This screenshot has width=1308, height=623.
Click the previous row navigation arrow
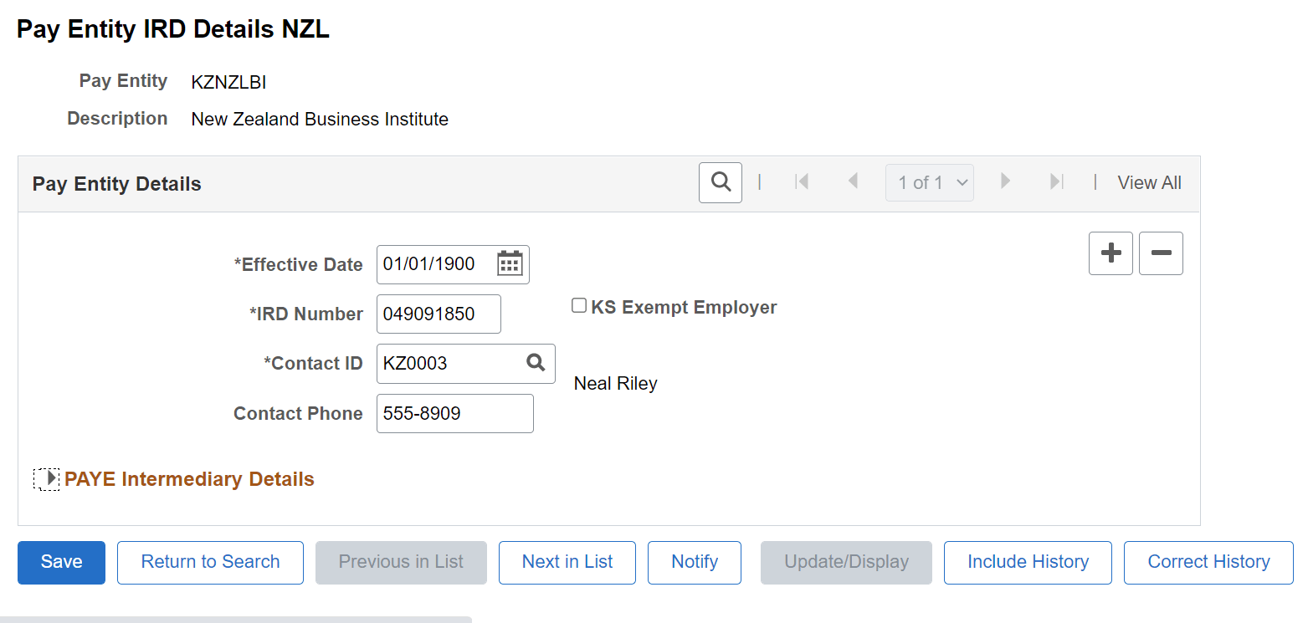click(x=853, y=181)
